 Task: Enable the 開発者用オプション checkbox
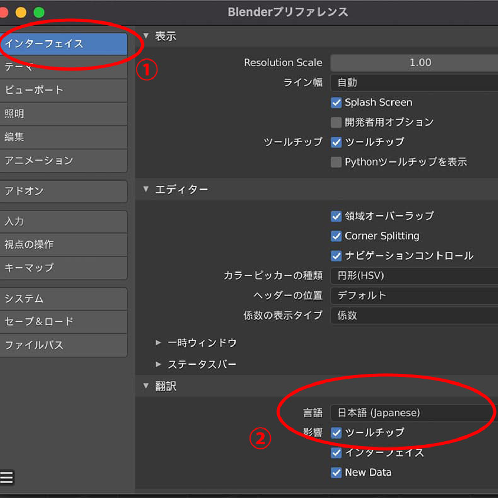pos(336,122)
